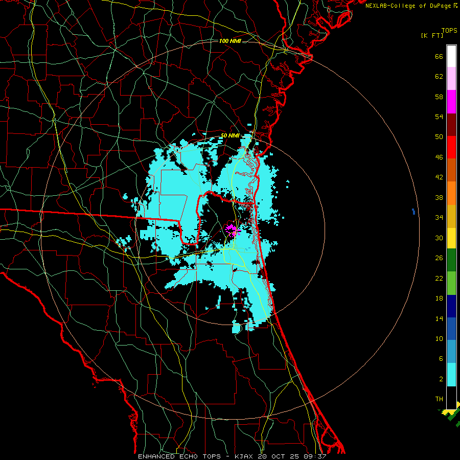Click the '46' legend value label
Screen dimensions: 460x460
click(x=439, y=157)
